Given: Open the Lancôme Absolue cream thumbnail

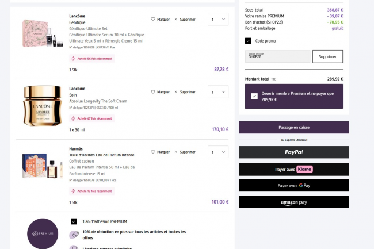Looking at the screenshot, I should tap(42, 105).
